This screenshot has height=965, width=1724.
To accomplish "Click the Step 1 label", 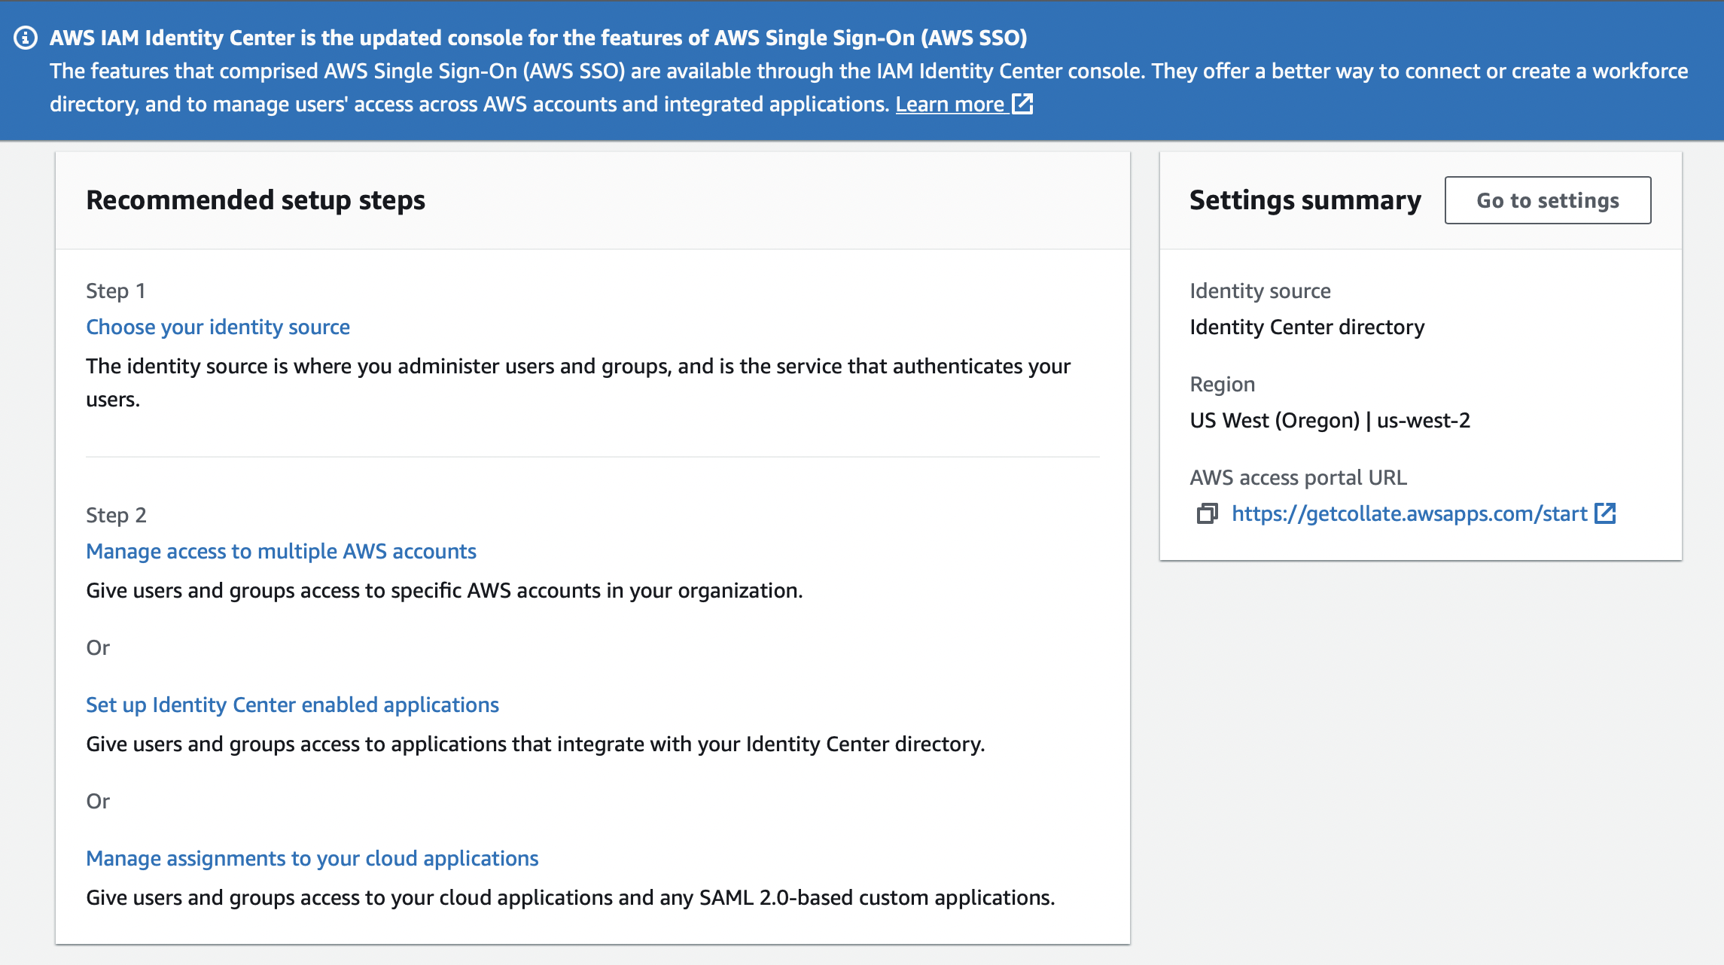I will [115, 291].
